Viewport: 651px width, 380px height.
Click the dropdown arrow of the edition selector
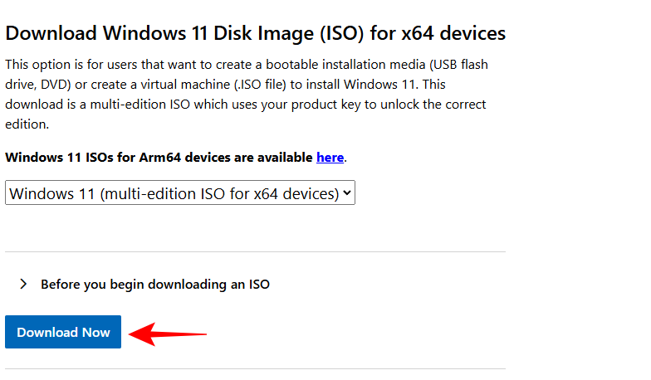click(x=347, y=193)
